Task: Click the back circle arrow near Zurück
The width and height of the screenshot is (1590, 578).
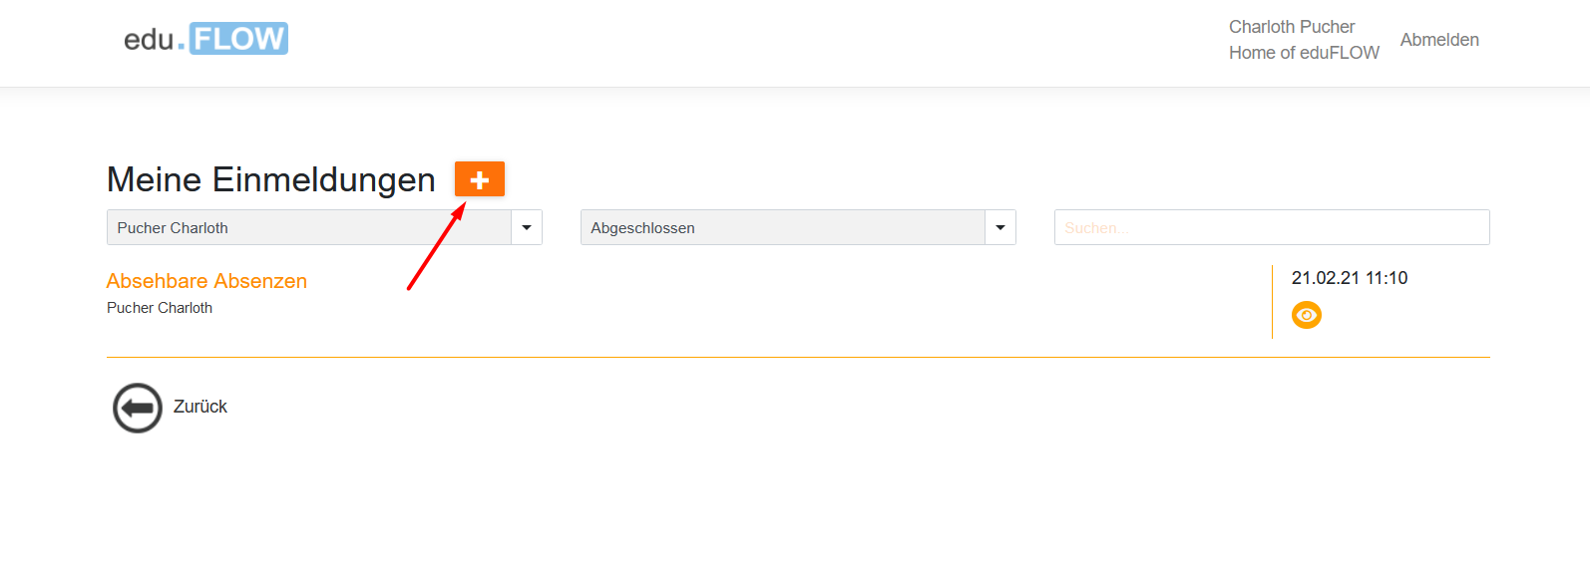Action: pos(137,407)
